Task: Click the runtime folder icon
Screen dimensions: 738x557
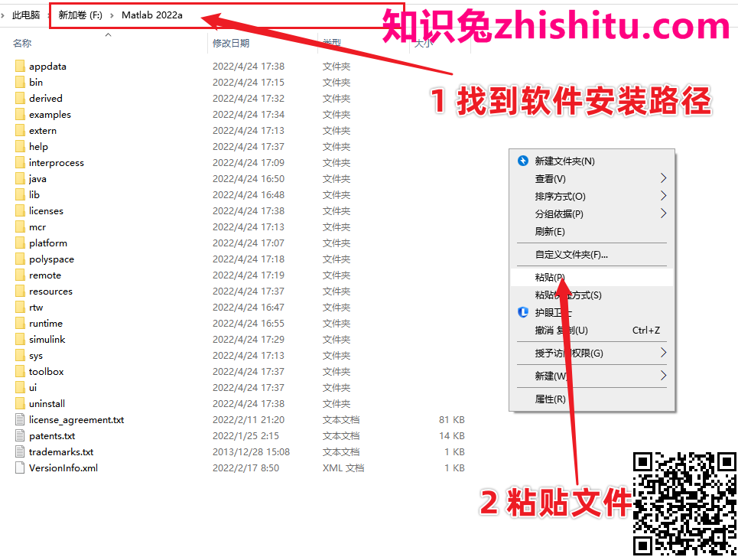Action: [20, 323]
